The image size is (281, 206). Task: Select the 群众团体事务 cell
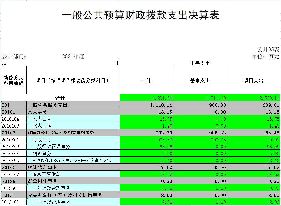[73, 181]
